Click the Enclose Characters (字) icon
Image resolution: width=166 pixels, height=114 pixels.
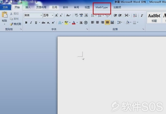point(86,23)
